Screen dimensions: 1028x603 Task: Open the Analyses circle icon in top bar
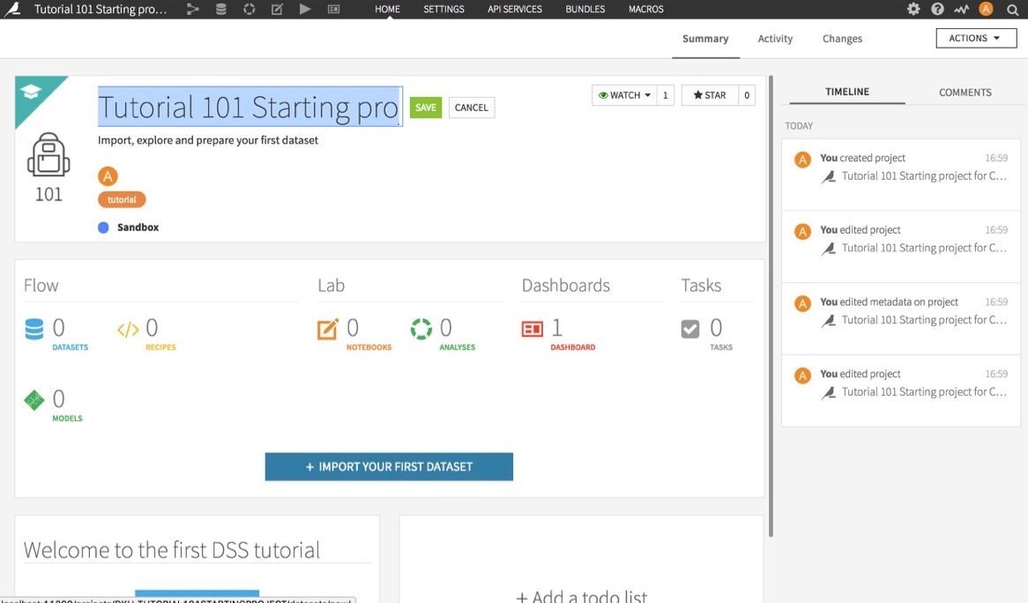[x=250, y=9]
